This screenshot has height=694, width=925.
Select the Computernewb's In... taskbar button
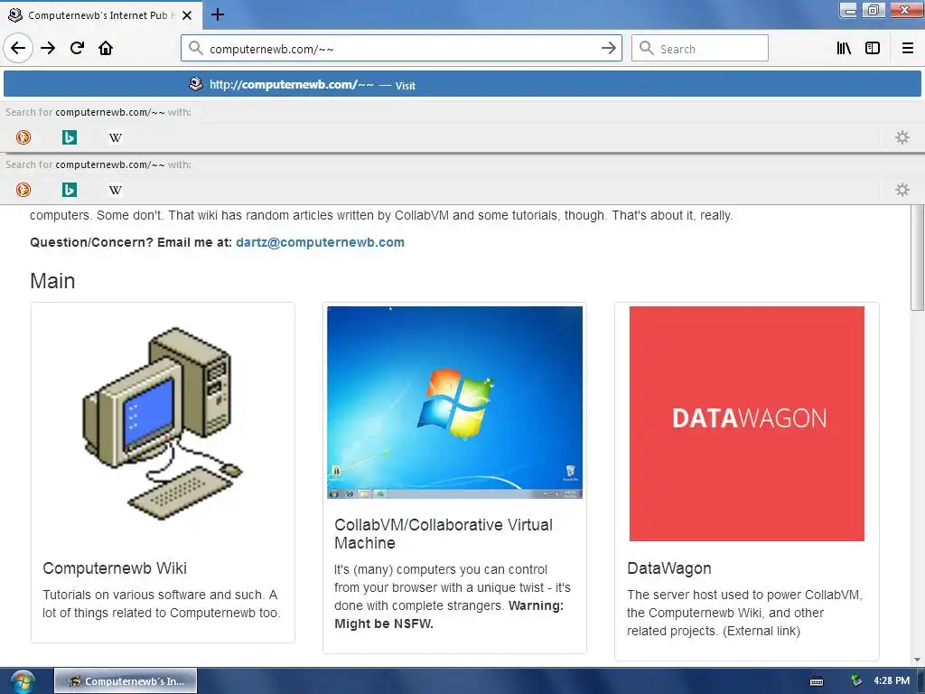126,681
